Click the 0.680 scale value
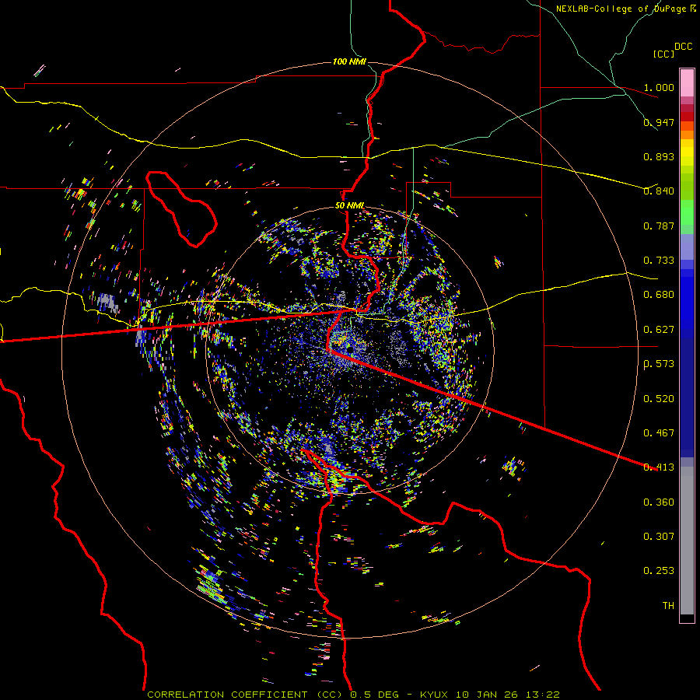The width and height of the screenshot is (700, 700). tap(659, 295)
